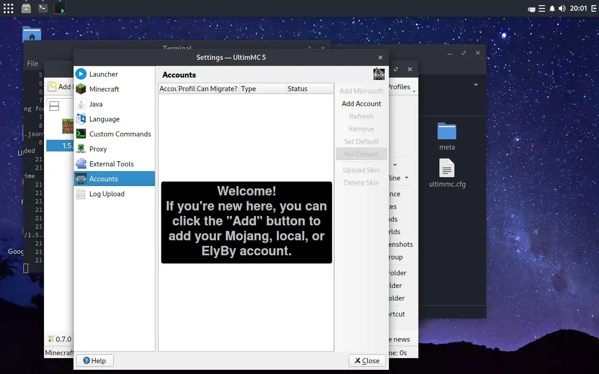Open Help for the settings dialog

(95, 360)
